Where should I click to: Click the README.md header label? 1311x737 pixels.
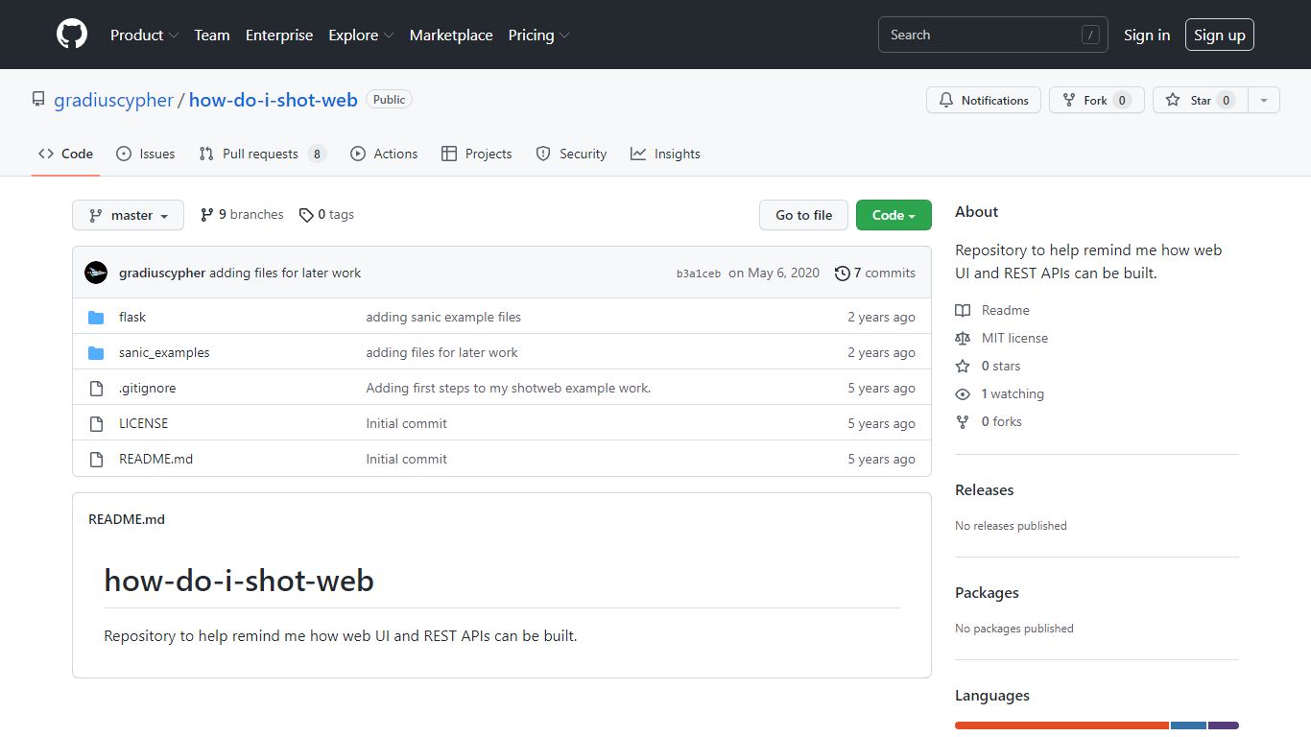(127, 519)
